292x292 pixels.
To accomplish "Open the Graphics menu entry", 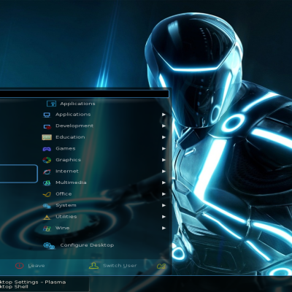I will pos(104,160).
